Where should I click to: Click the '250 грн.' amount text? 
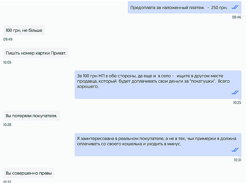pos(219,7)
